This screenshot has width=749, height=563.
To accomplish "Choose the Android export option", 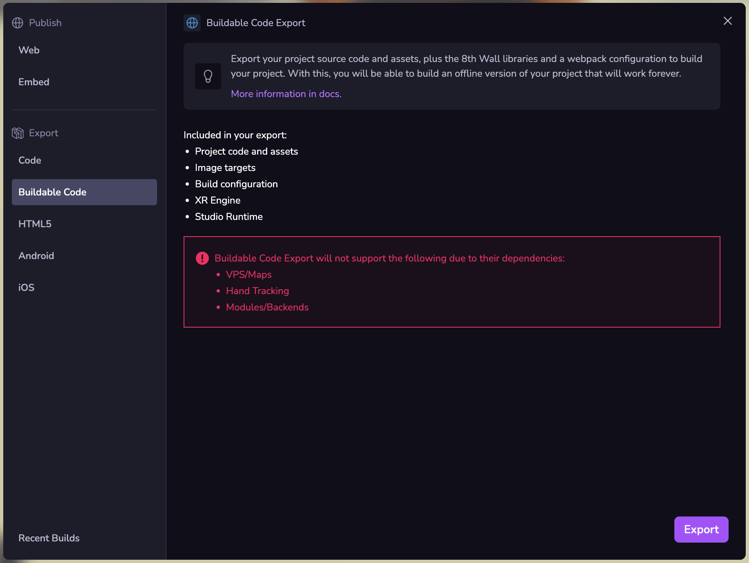I will [36, 256].
